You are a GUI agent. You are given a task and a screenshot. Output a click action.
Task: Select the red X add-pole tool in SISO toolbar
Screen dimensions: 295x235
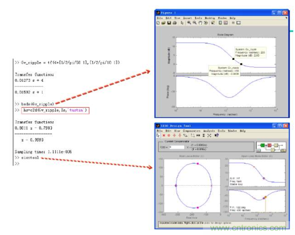pos(164,136)
